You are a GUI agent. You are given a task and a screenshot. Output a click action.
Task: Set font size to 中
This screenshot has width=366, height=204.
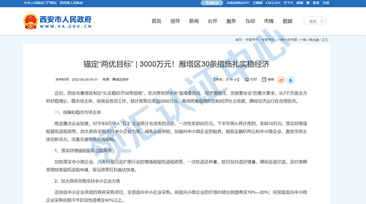coord(231,79)
